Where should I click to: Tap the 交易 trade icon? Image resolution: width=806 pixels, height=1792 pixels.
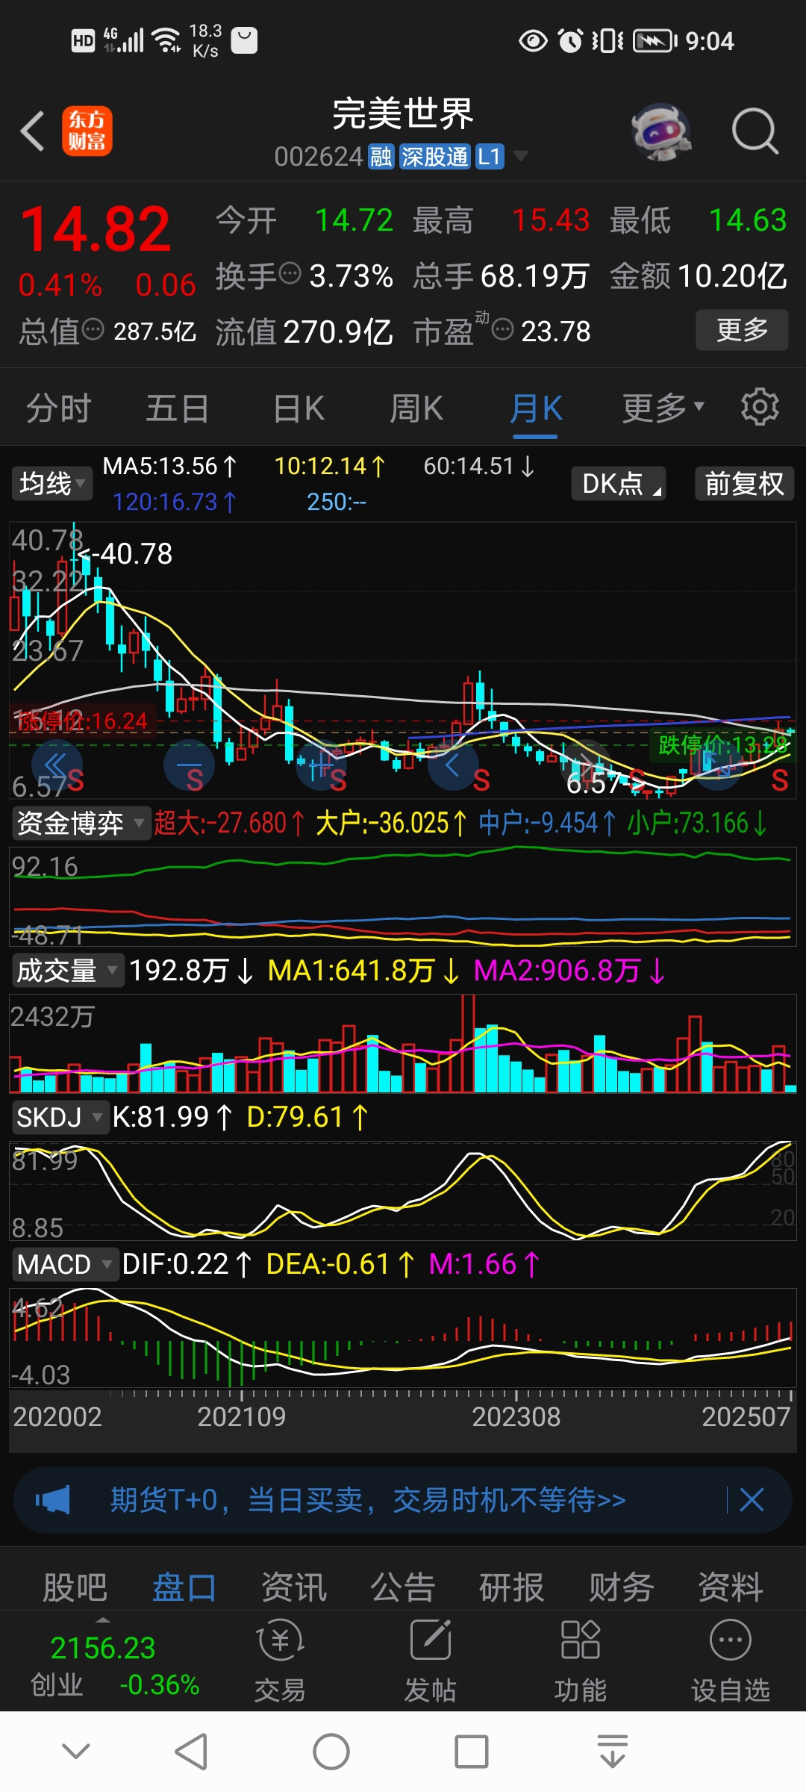click(x=280, y=1661)
